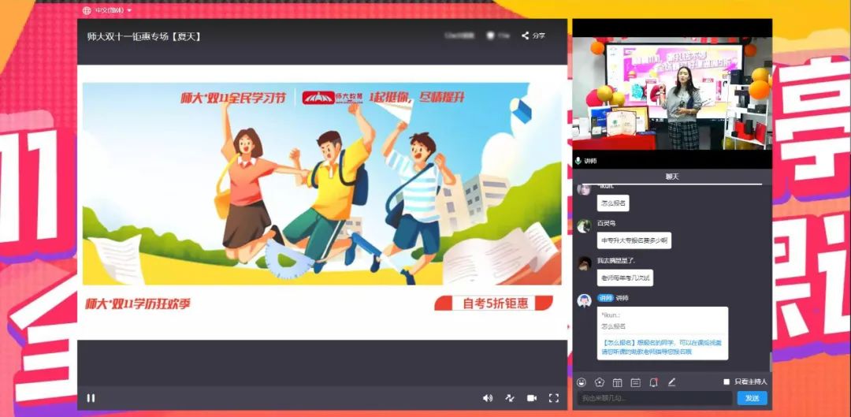Pause the live stream playback

91,398
